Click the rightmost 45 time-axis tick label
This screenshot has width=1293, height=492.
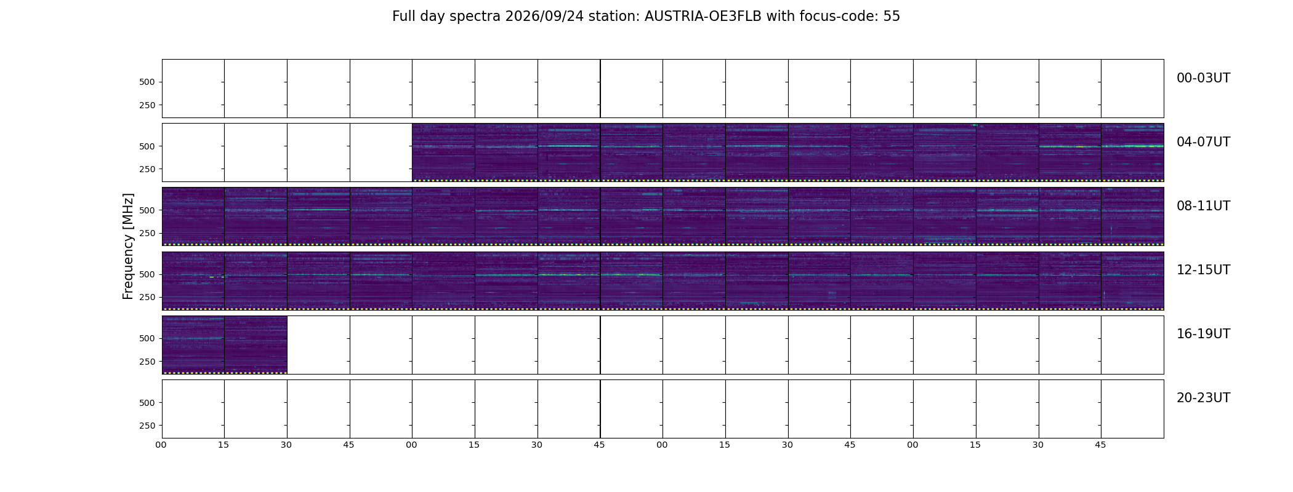(1101, 445)
